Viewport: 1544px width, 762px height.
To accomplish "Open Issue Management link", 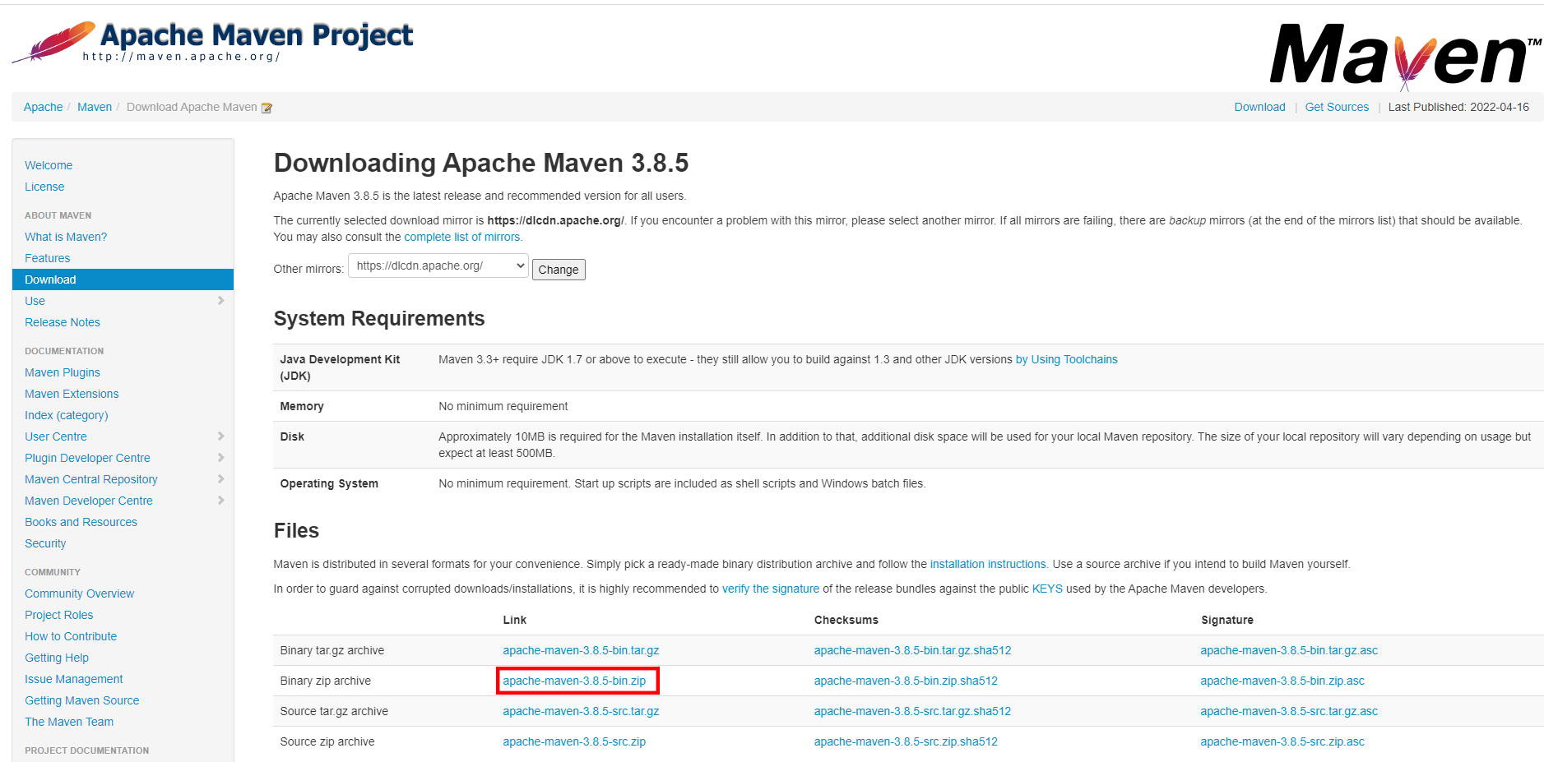I will coord(73,679).
